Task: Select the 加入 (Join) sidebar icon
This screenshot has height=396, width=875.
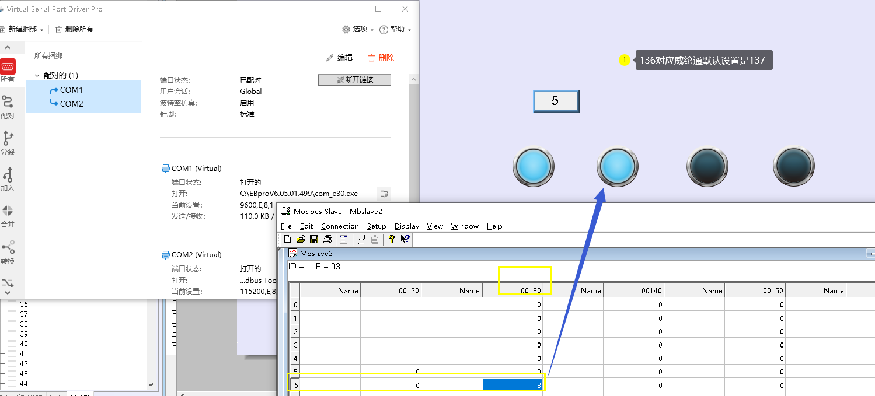Action: [x=8, y=178]
